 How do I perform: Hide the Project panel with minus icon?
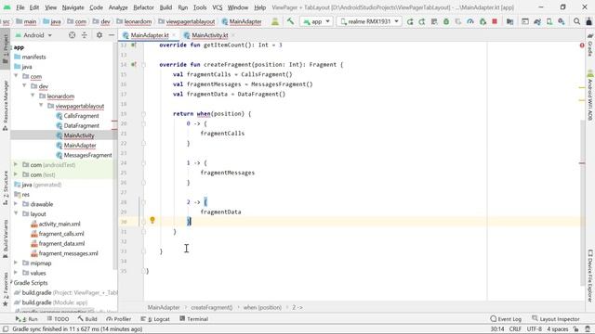[x=112, y=35]
